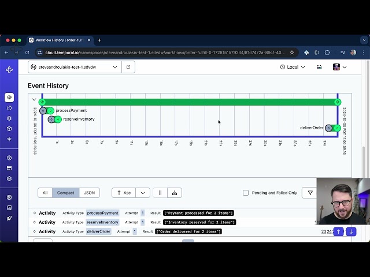Screen dimensions: 370x277
Task: Open the event filter funnel button
Action: click(310, 193)
